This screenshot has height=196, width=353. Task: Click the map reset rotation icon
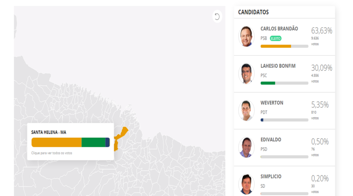coord(217,16)
